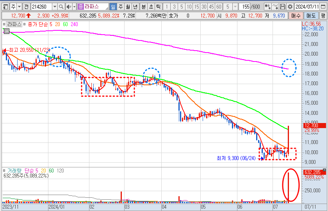Screen dimensions: 328x211
Task: Click the 07/11 date label at axis end
Action: click(x=310, y=207)
